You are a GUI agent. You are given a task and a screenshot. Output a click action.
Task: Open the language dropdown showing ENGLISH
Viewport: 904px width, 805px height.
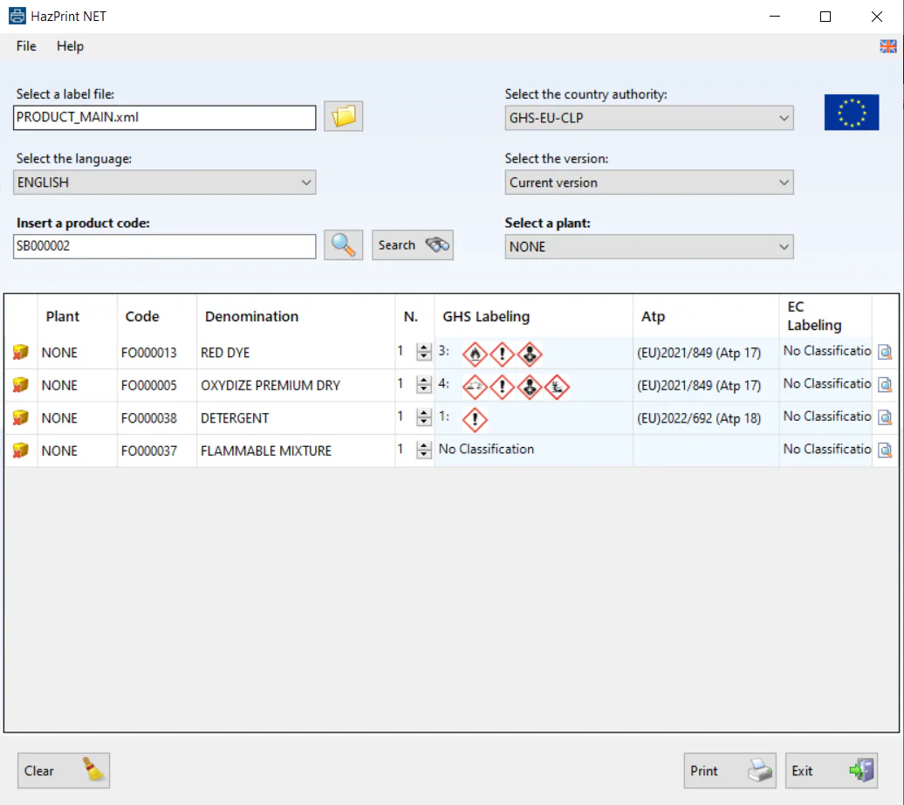click(x=164, y=182)
